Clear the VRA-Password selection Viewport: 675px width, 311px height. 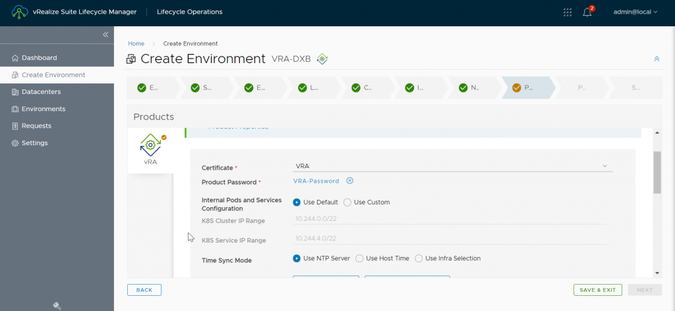(350, 181)
